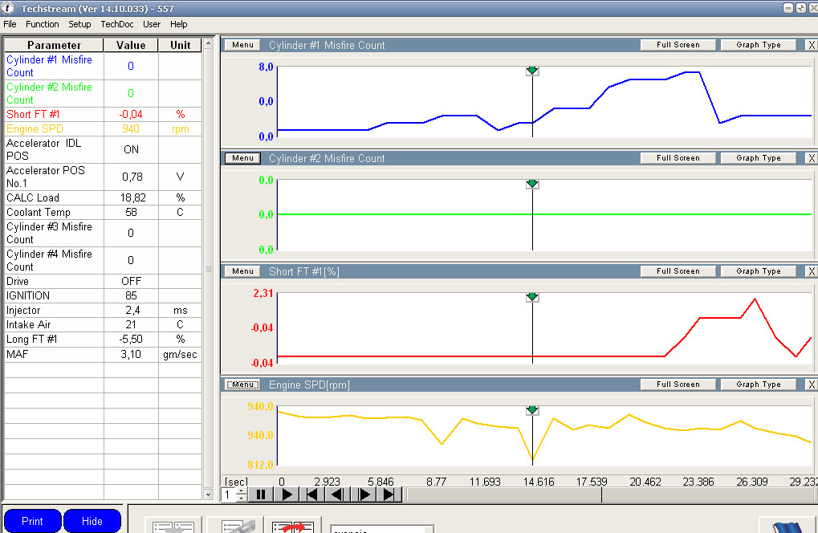
Task: Open Menu for Engine SPD graph
Action: tap(242, 384)
